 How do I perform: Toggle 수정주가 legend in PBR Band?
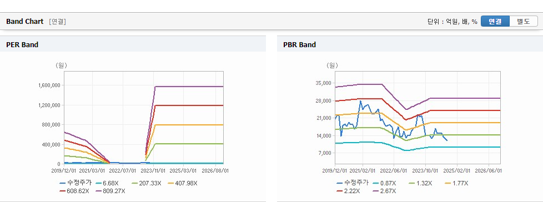(353, 183)
